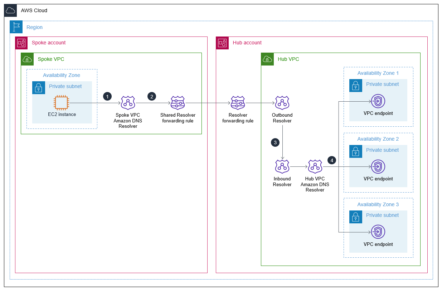Select the Outbound Resolver icon
Image resolution: width=442 pixels, height=291 pixels.
[x=282, y=103]
